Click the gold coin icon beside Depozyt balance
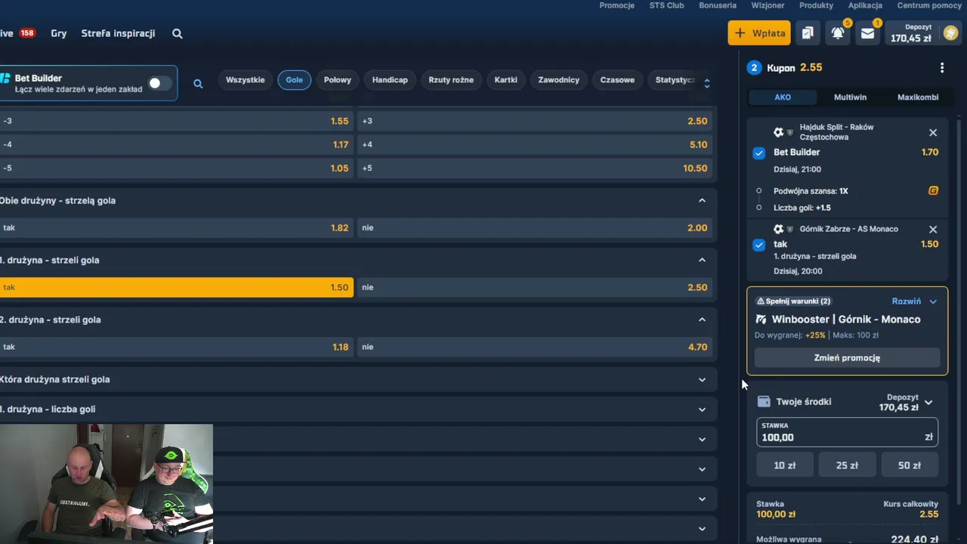The height and width of the screenshot is (544, 967). 950,33
